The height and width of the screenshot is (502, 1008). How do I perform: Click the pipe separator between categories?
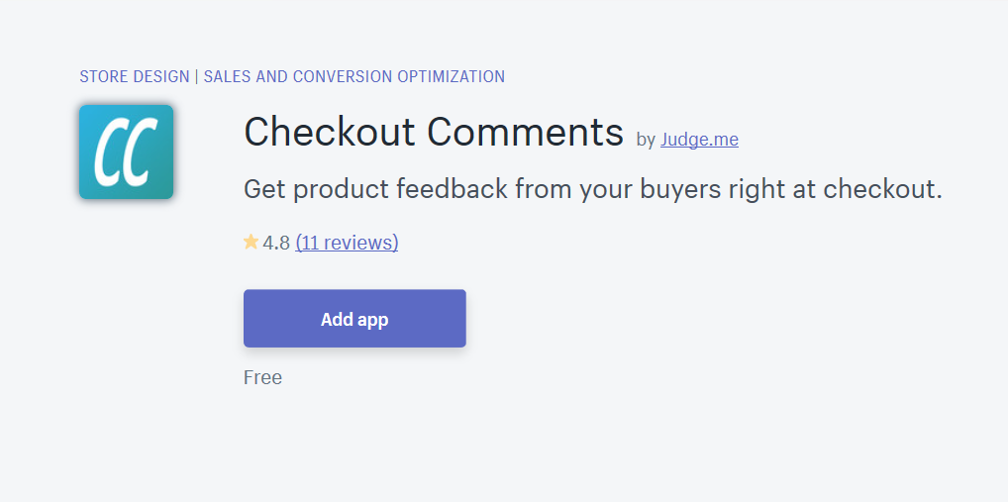[x=197, y=76]
